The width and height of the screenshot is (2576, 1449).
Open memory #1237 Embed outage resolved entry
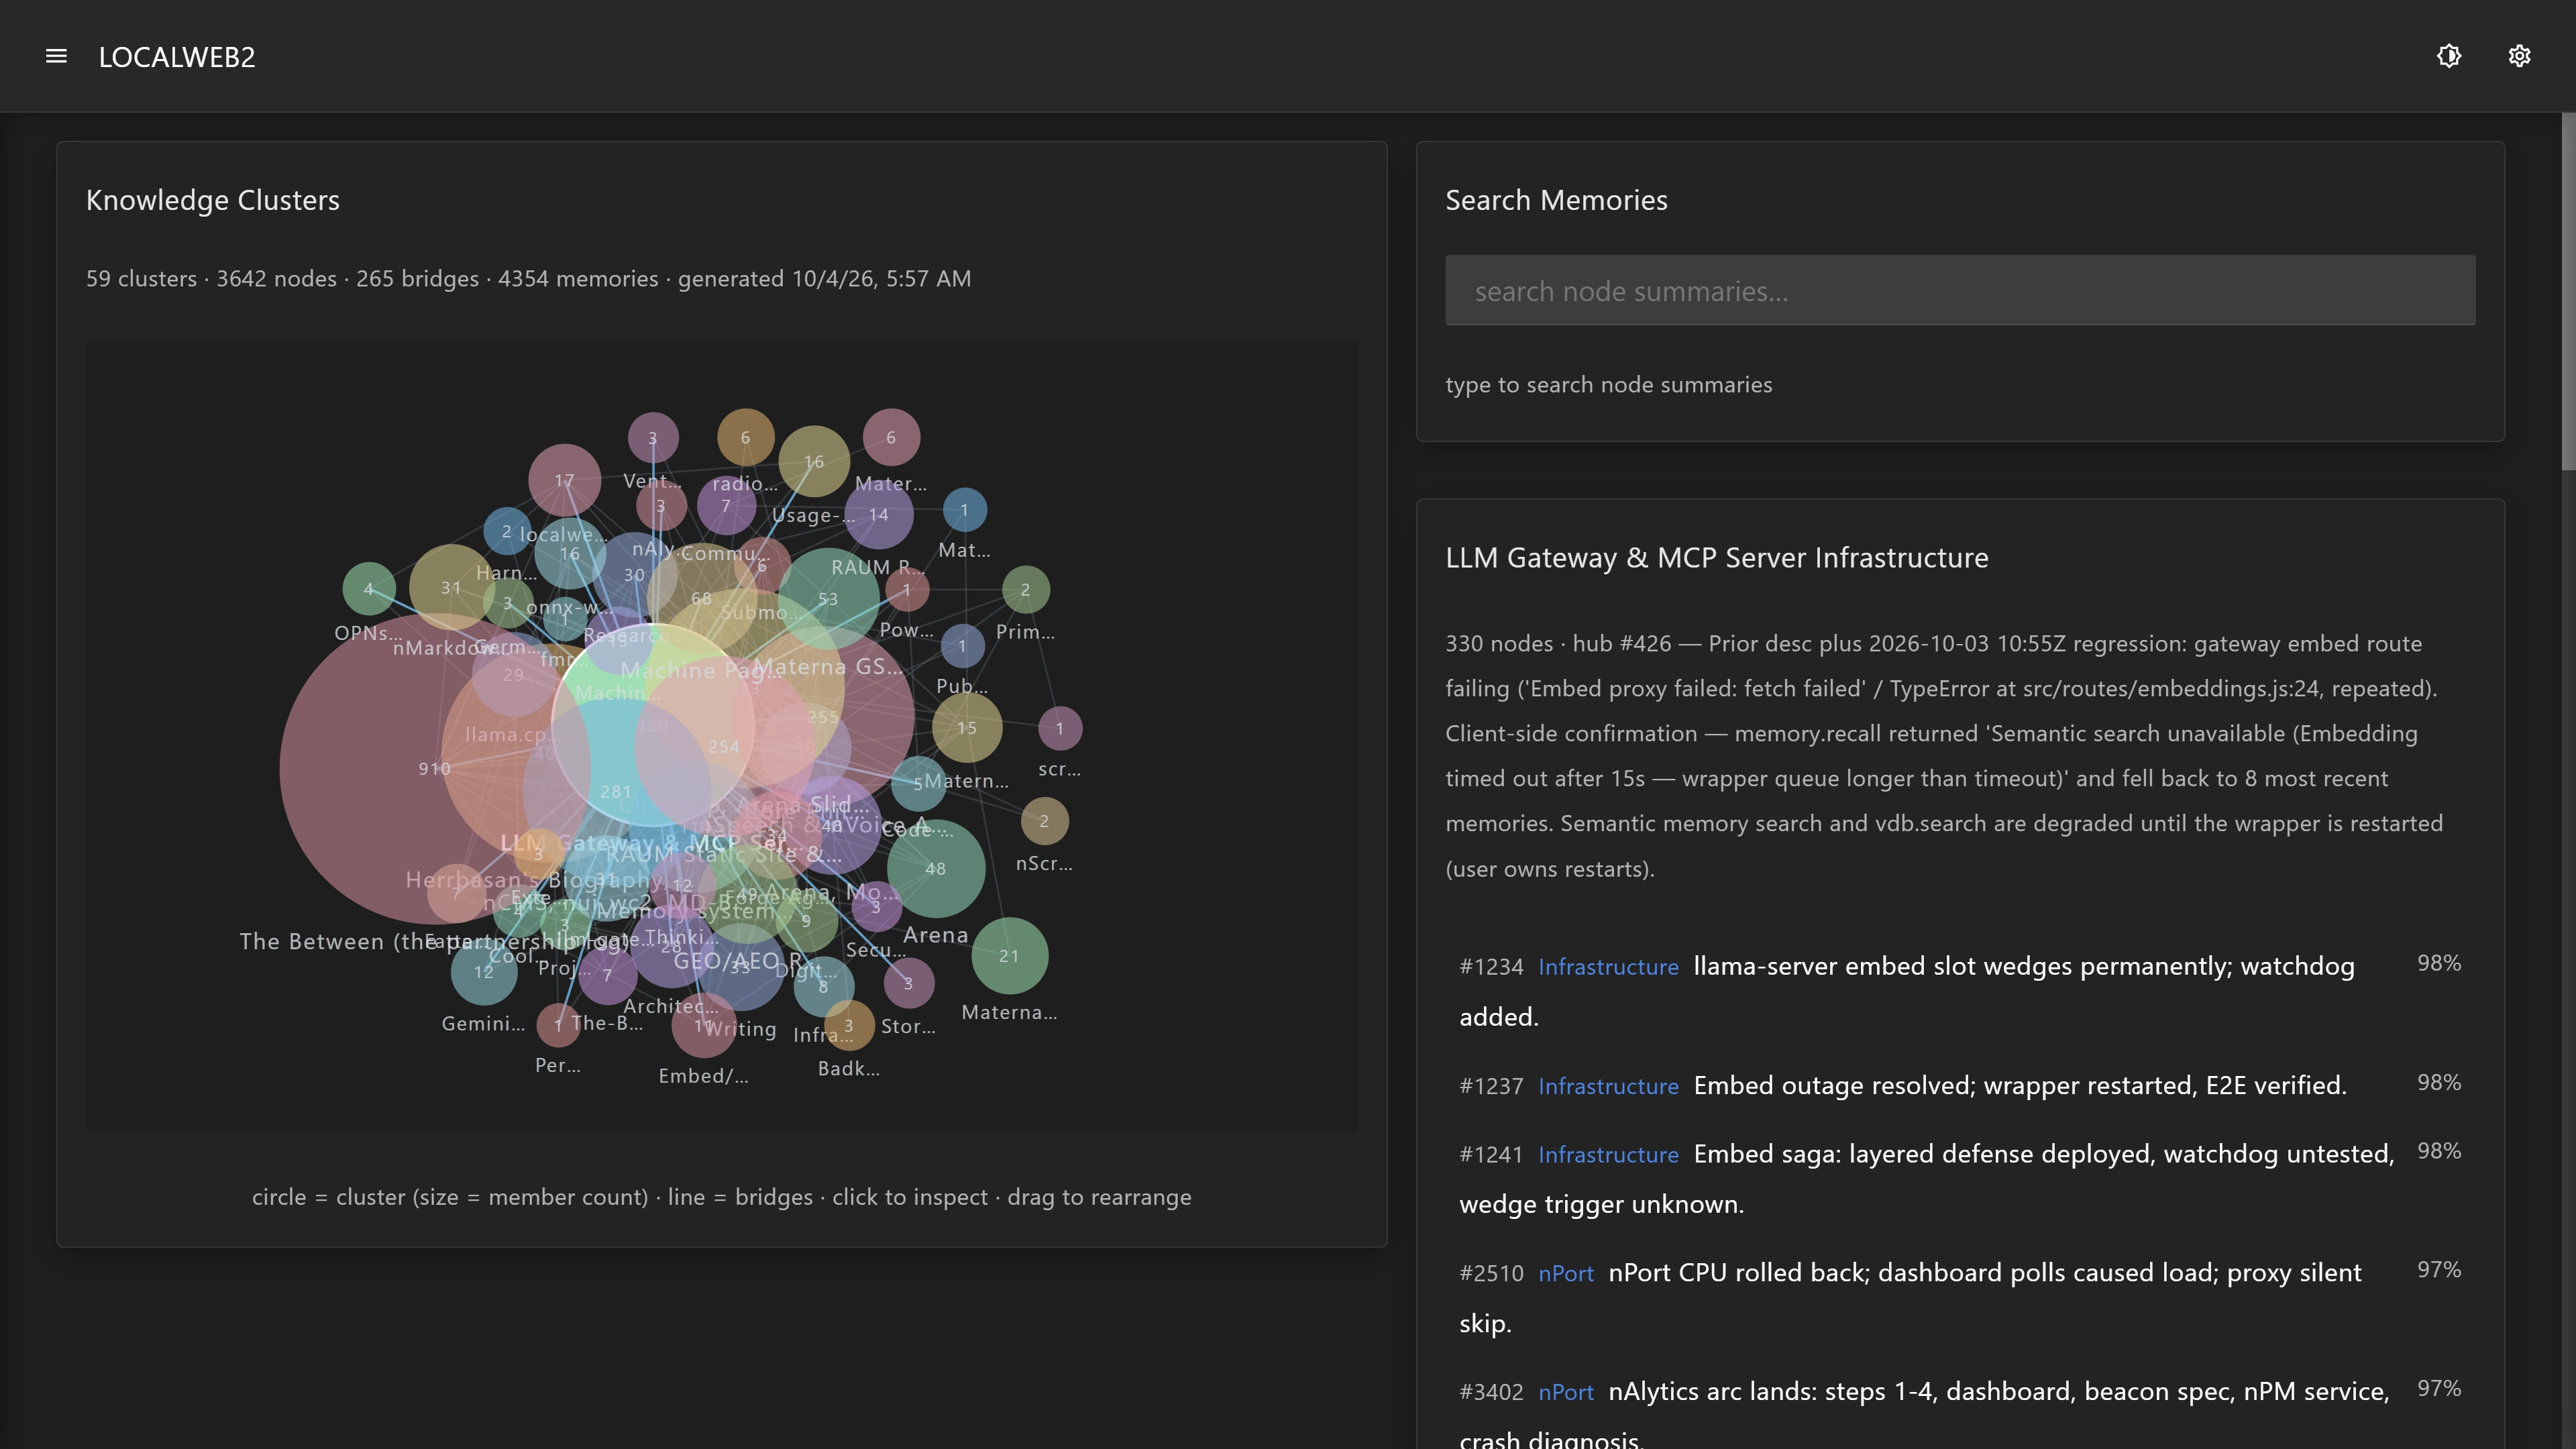pyautogui.click(x=1959, y=1085)
